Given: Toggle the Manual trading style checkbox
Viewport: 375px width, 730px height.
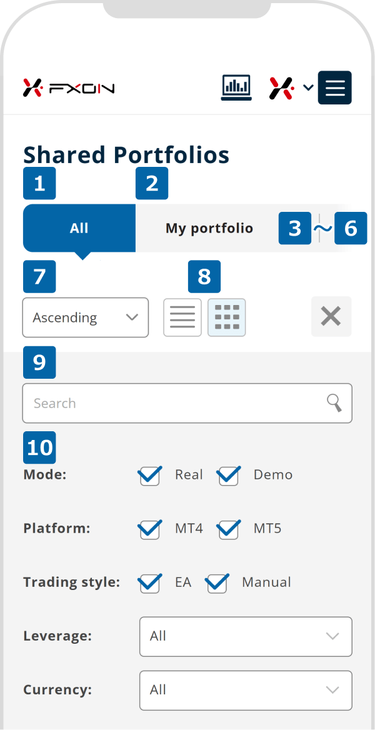Looking at the screenshot, I should click(x=217, y=583).
